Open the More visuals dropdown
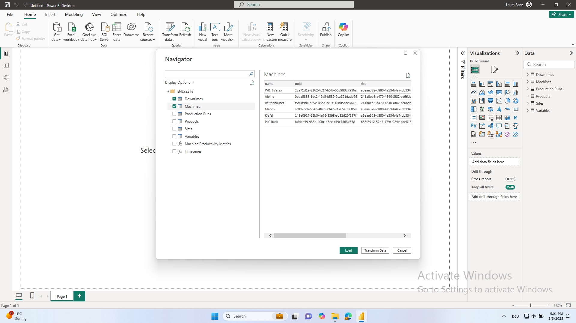576x323 pixels. coord(228,31)
